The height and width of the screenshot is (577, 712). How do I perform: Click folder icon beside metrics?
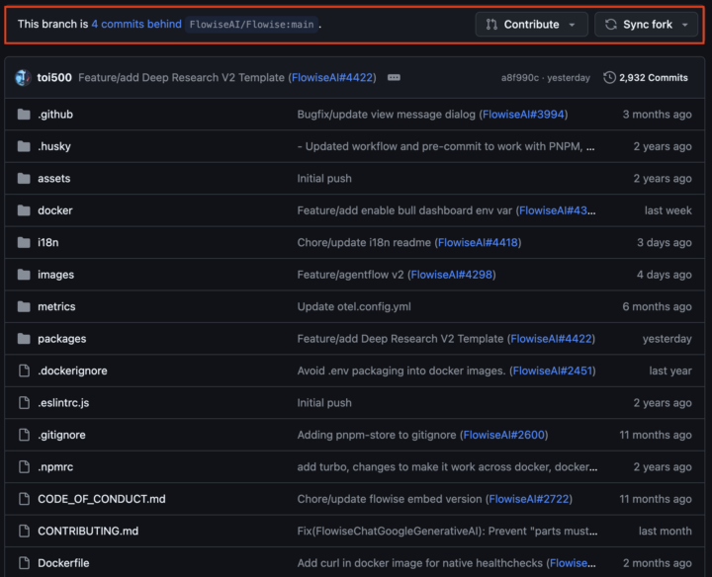tap(24, 306)
